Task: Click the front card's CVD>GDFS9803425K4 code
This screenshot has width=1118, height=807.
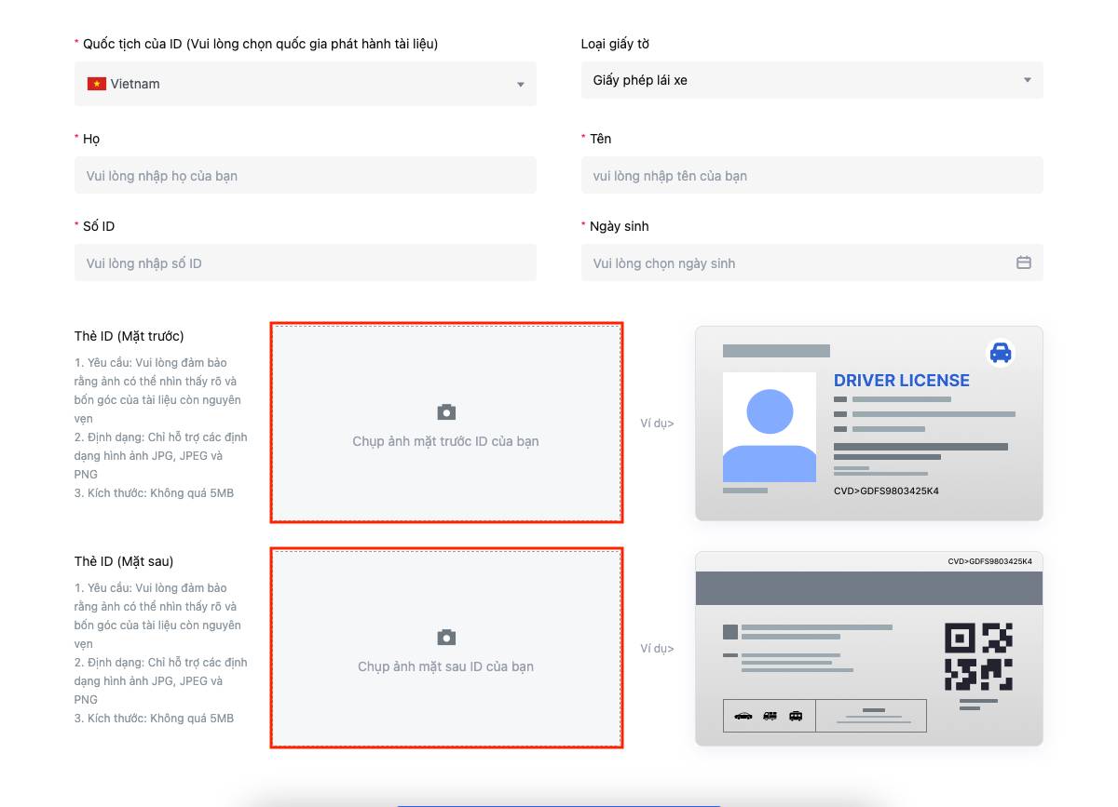Action: (886, 491)
